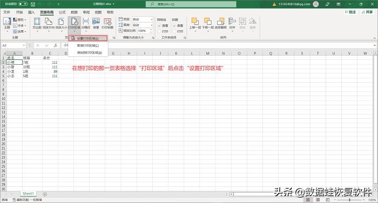Switch to the 数据 (Data) tab
378x203 pixels.
click(x=75, y=12)
